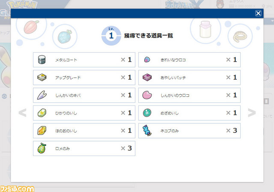Click the decorative milk bottle icon
This screenshot has width=274, height=192.
click(x=205, y=29)
